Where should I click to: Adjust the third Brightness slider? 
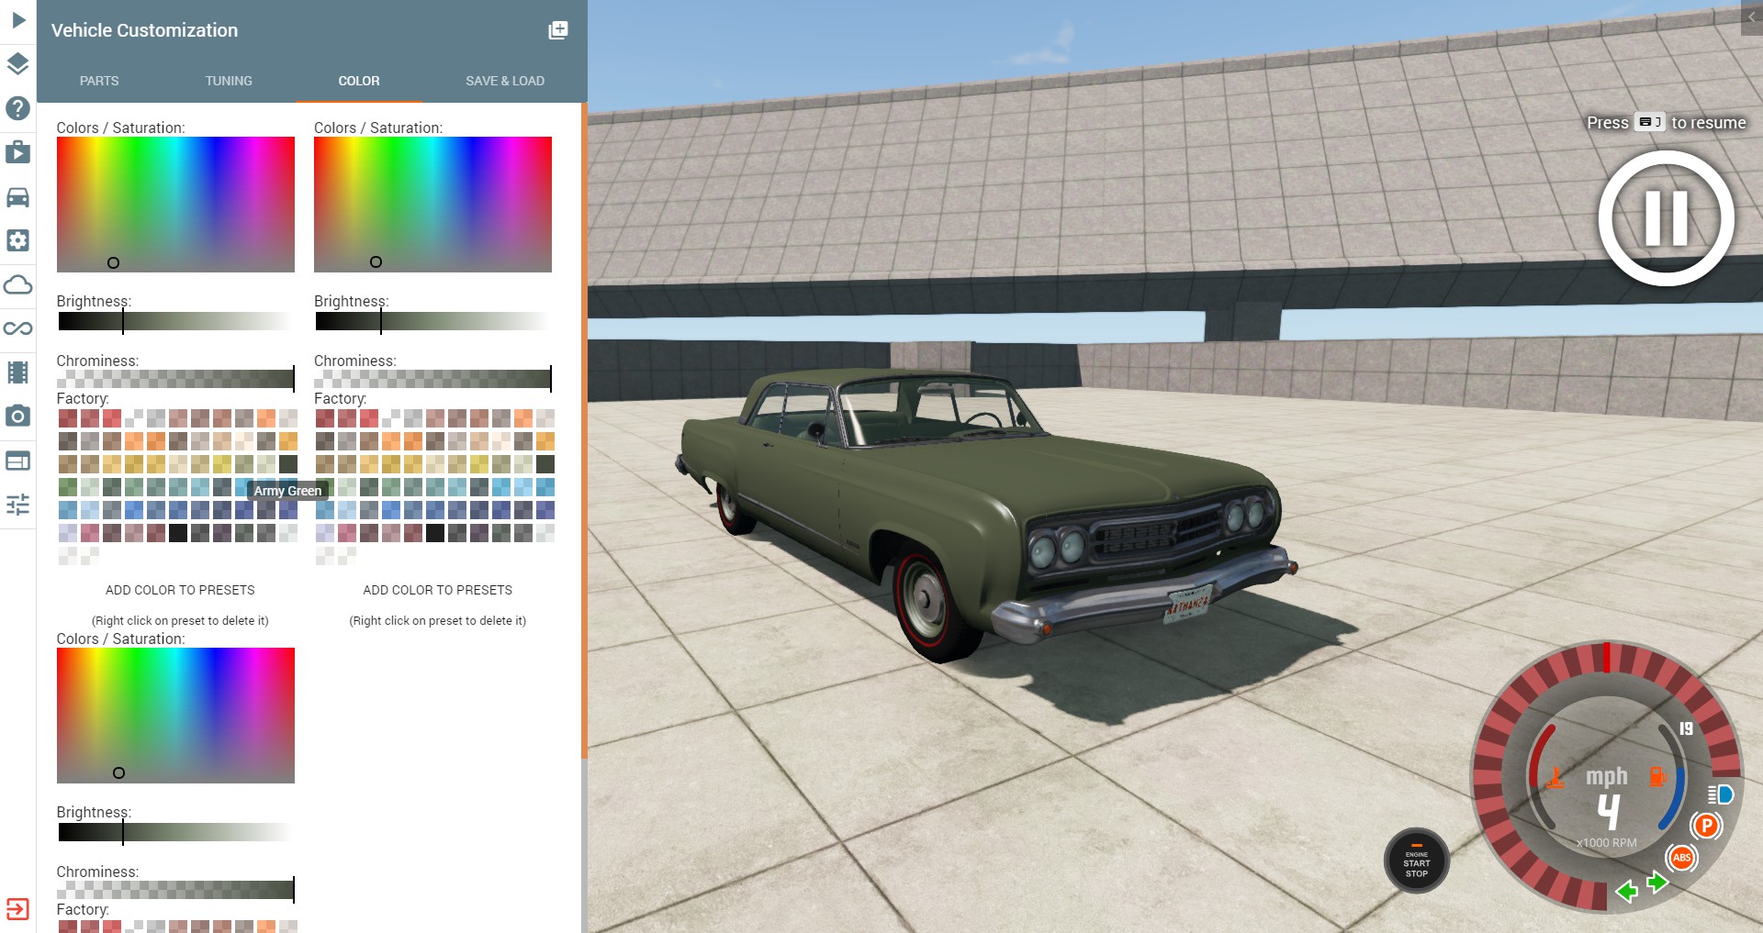[x=174, y=832]
